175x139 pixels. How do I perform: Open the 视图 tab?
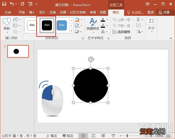click(103, 12)
